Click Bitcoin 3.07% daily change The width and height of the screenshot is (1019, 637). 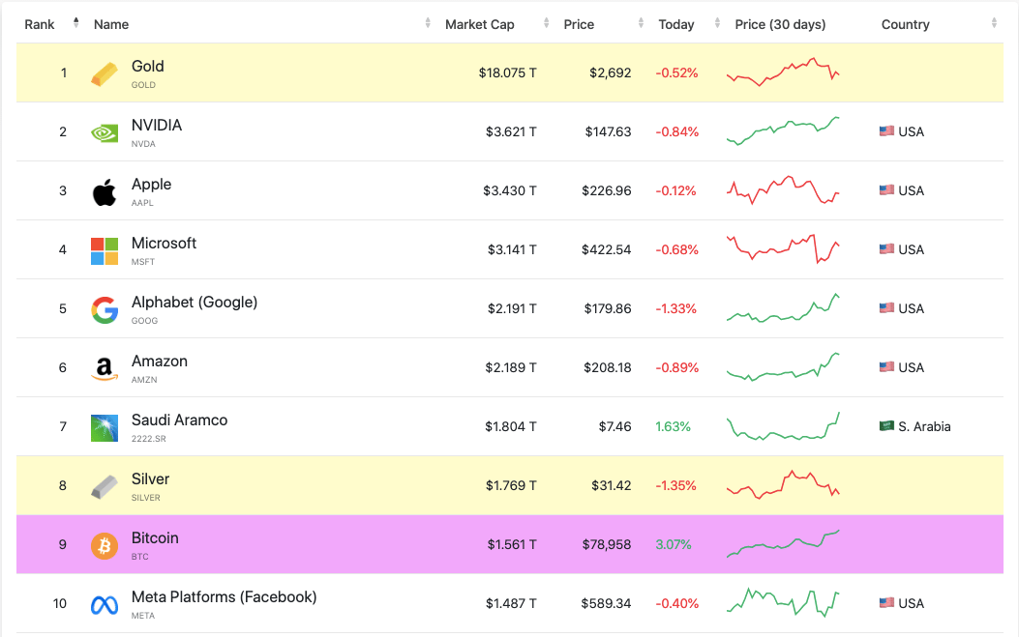pyautogui.click(x=674, y=545)
